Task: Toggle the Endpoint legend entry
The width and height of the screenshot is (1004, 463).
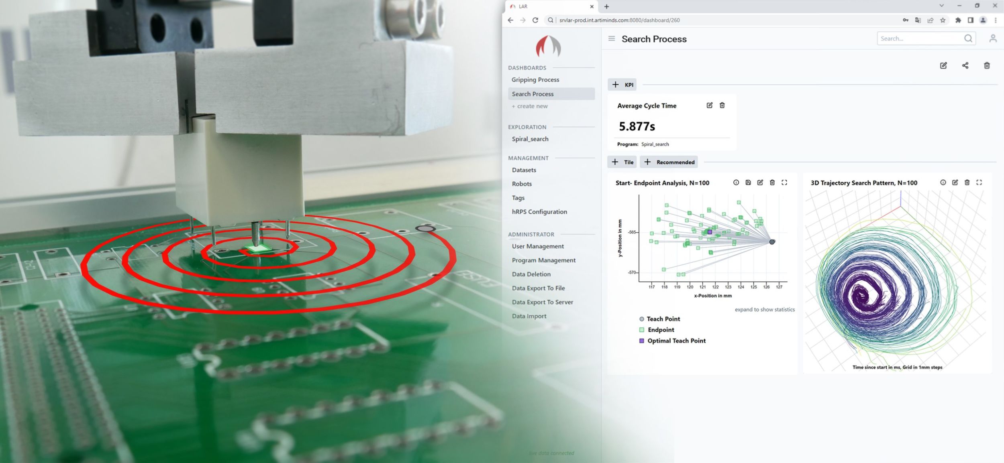Action: [661, 330]
